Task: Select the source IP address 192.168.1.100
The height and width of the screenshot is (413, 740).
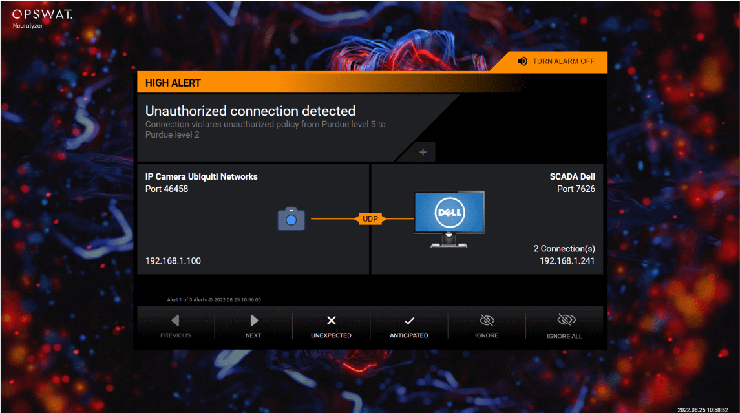Action: 173,261
